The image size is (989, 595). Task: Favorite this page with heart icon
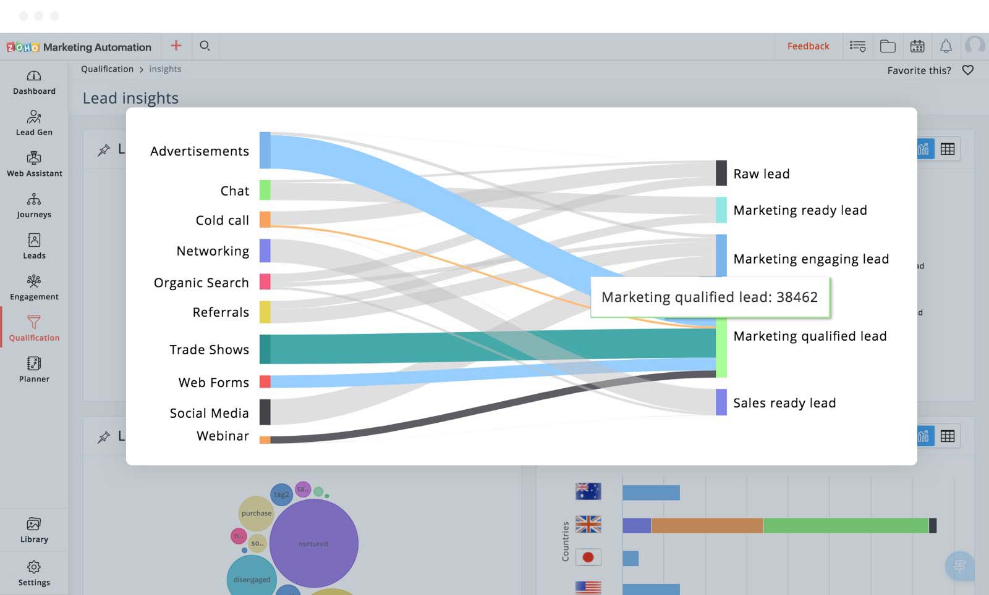coord(968,70)
